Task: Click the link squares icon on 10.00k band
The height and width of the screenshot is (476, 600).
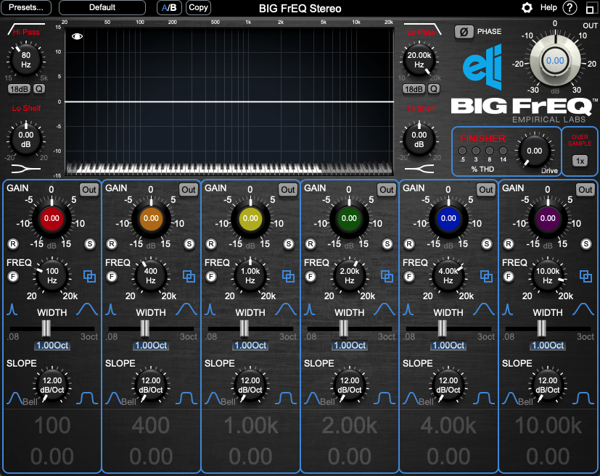Action: [585, 277]
